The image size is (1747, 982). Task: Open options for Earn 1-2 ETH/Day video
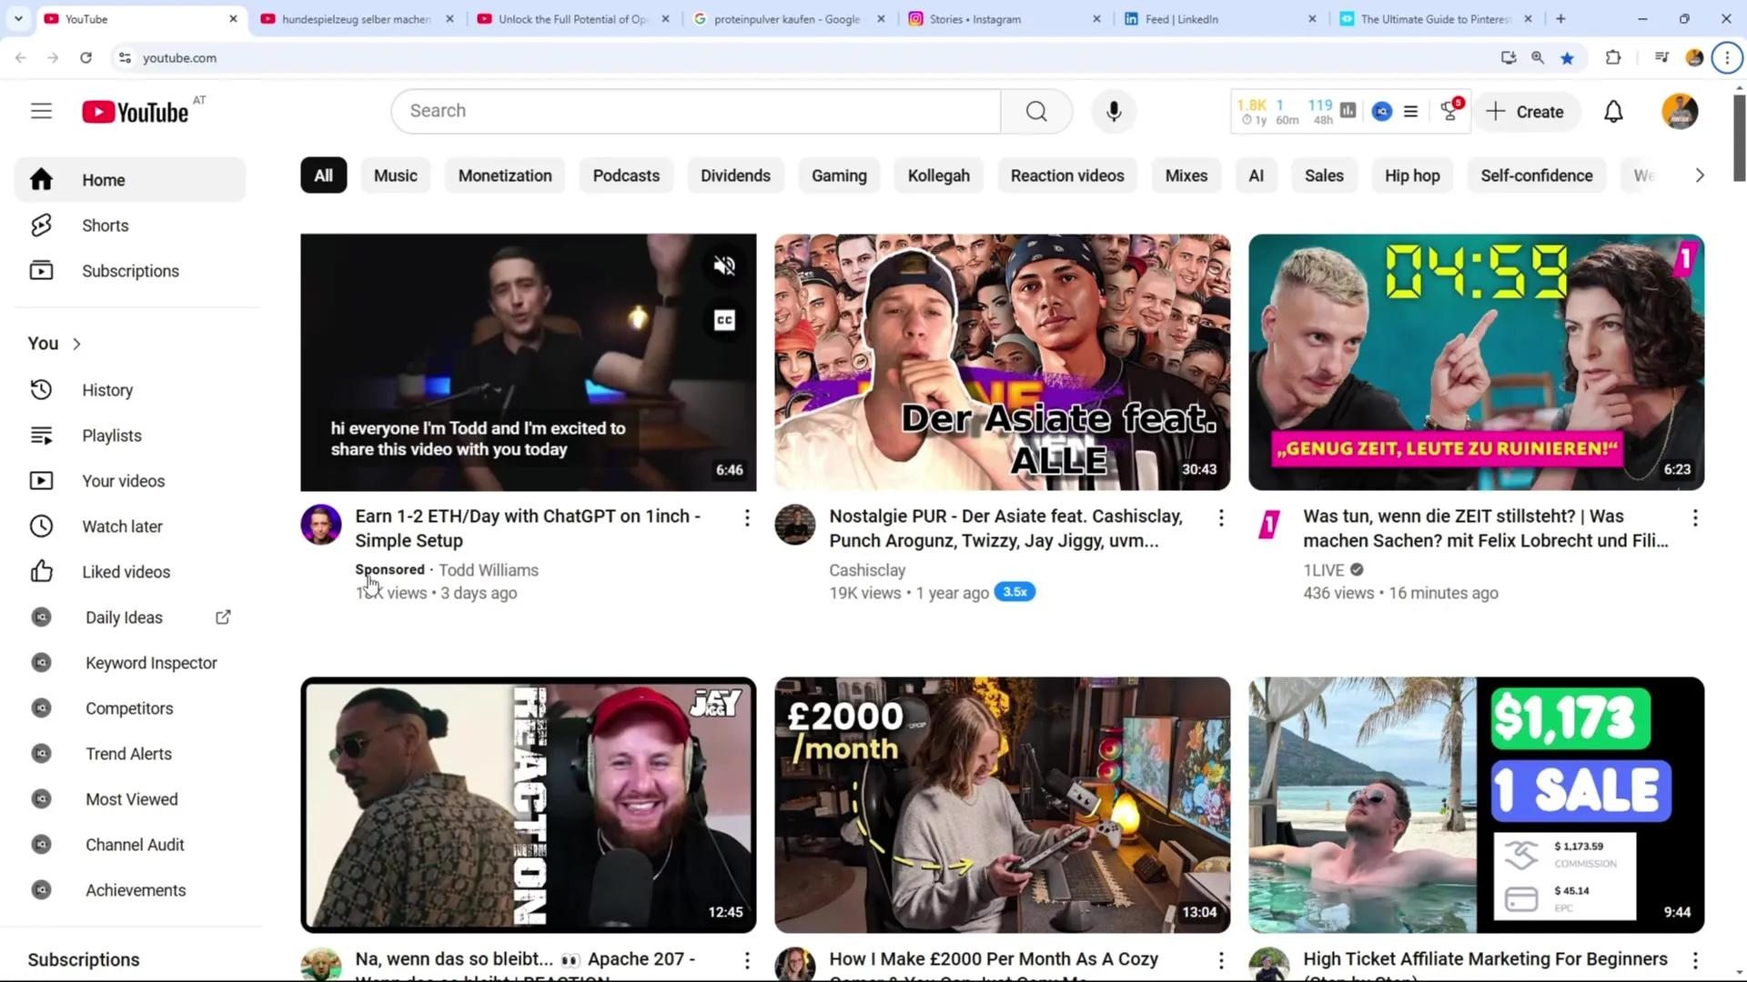[747, 517]
